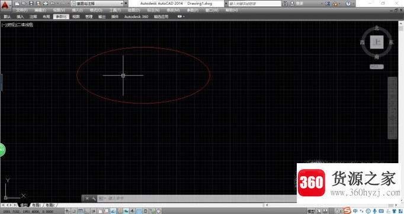Viewport: 404px width, 214px height.
Task: Toggle Object Snap in status bar
Action: (x=100, y=211)
